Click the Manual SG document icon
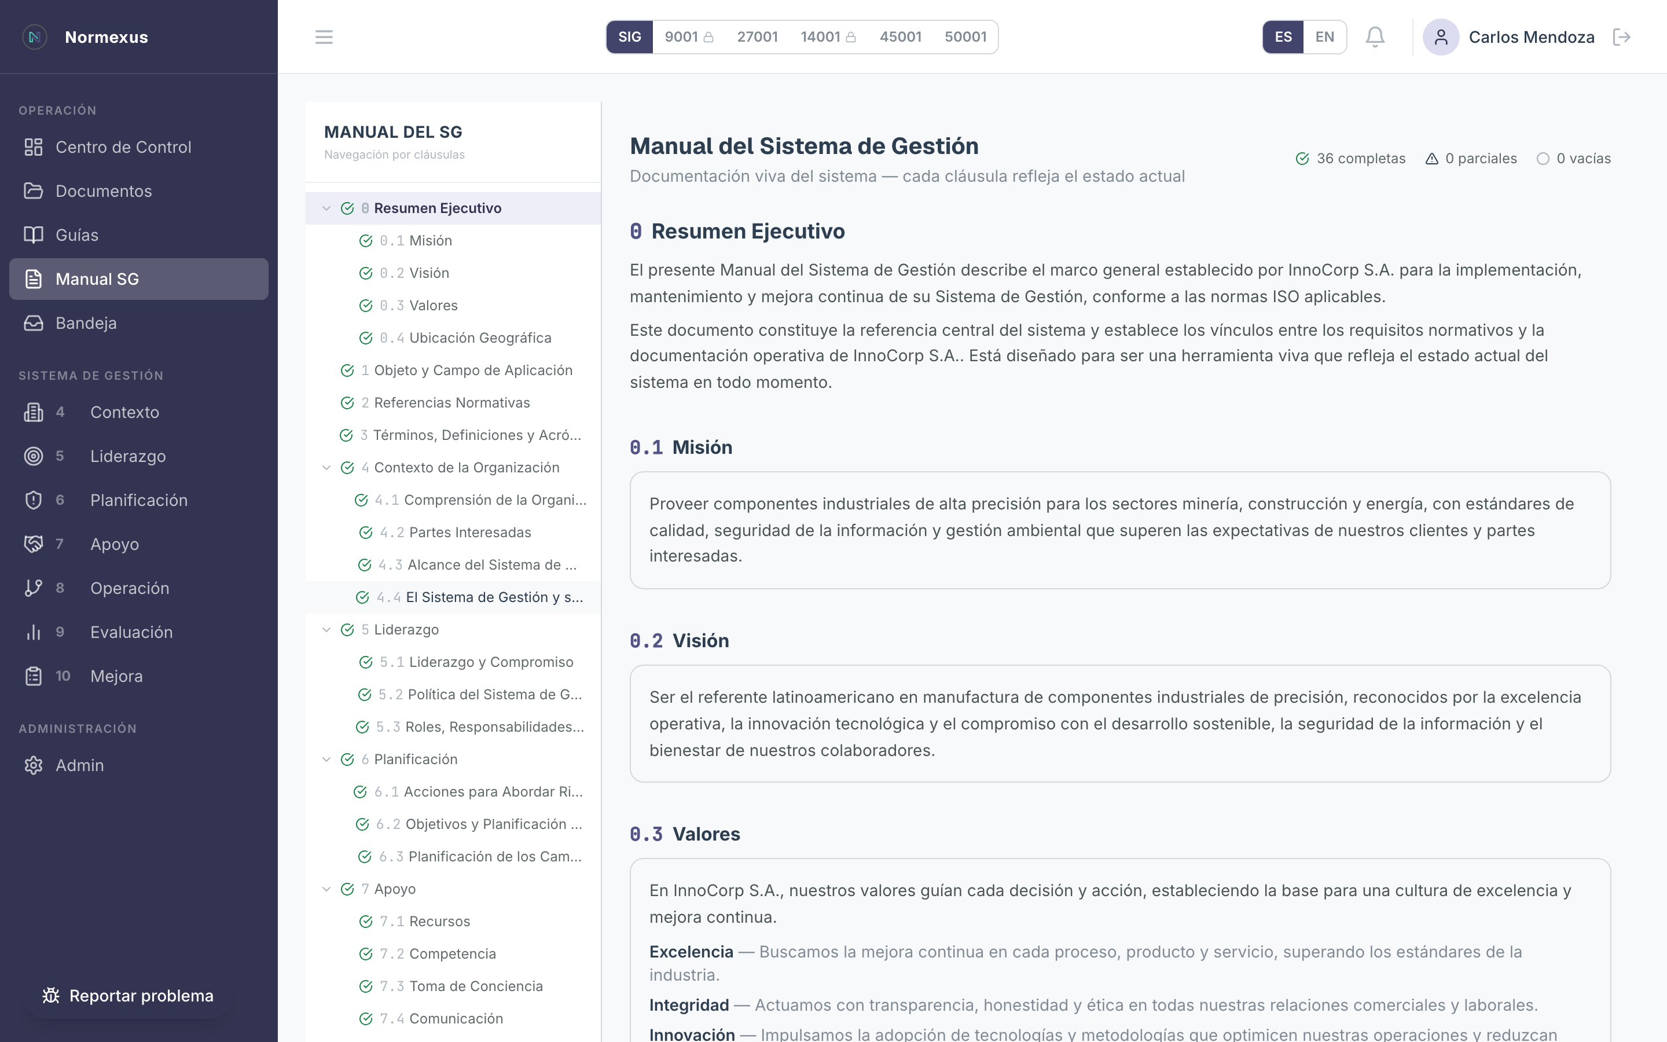 [33, 279]
